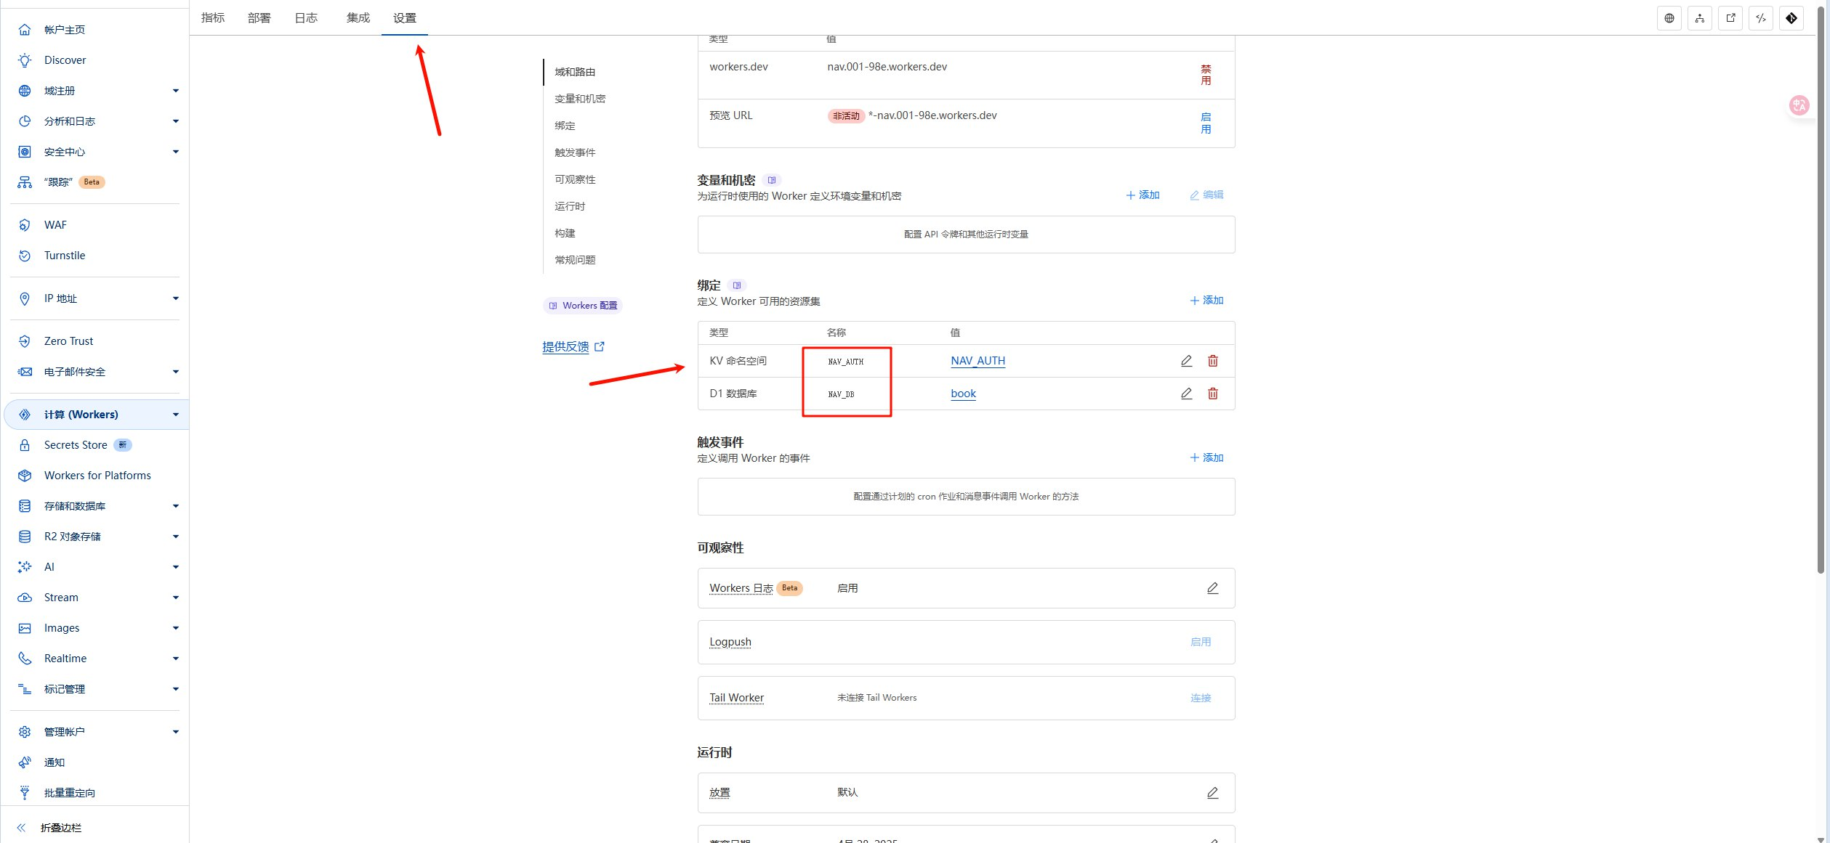Collapse the 计算 (Workers) sidebar section
This screenshot has height=843, width=1830.
[x=175, y=415]
